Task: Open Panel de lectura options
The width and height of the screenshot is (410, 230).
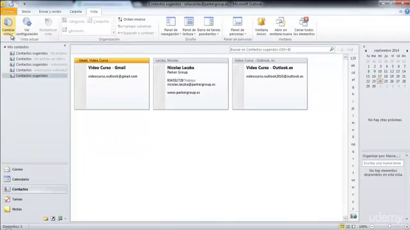Action: tap(189, 27)
